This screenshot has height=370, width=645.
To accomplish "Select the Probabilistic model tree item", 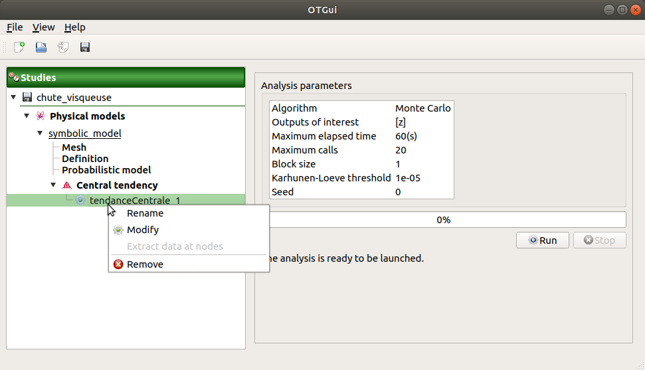I will click(x=106, y=170).
